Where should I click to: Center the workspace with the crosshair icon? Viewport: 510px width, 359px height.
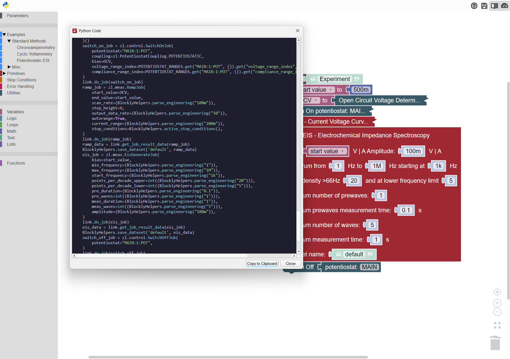click(x=497, y=292)
